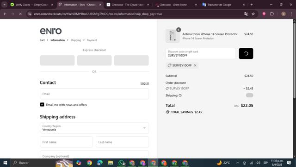
Task: Close the Traductor de Google tab
Action: 244,5
